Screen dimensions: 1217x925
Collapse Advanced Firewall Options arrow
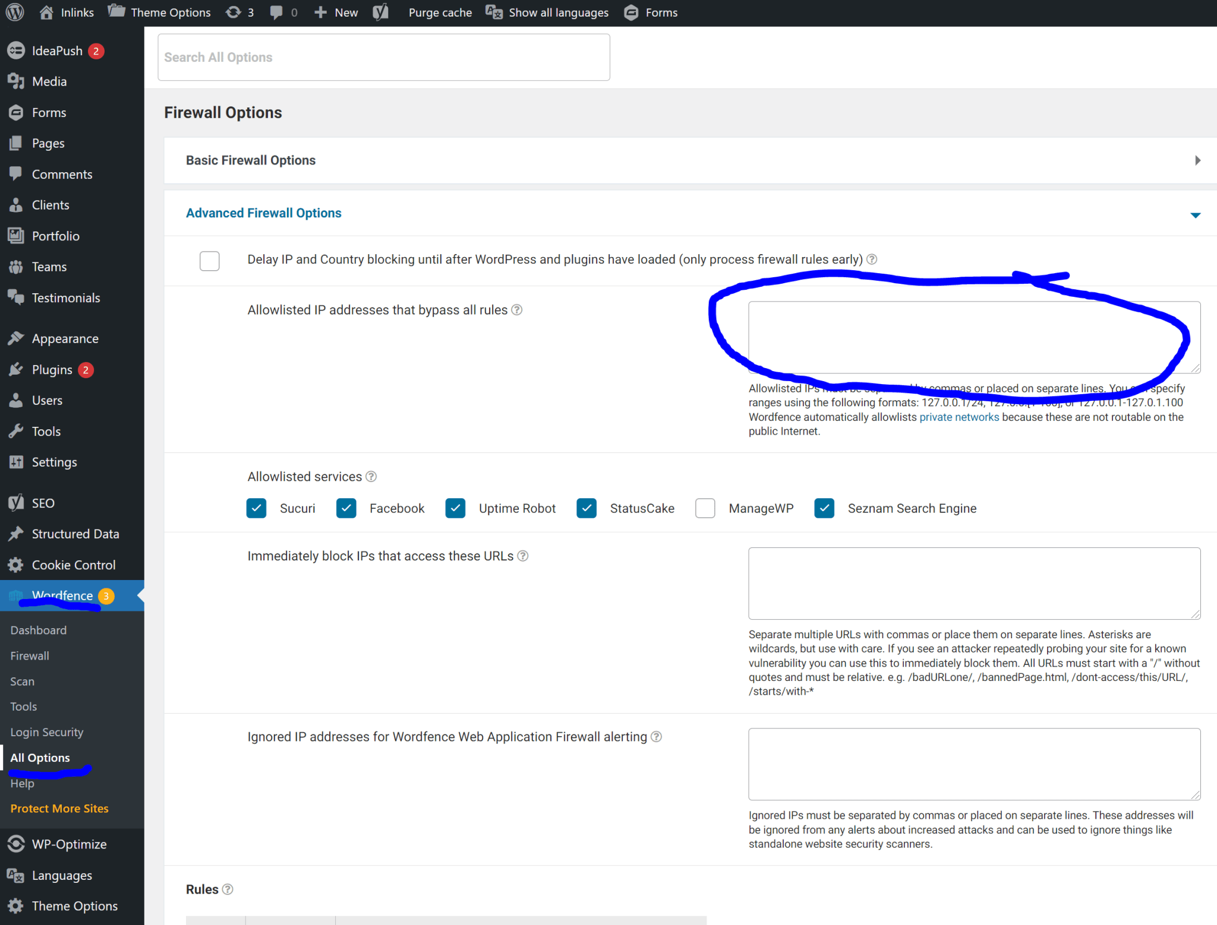[x=1196, y=215]
